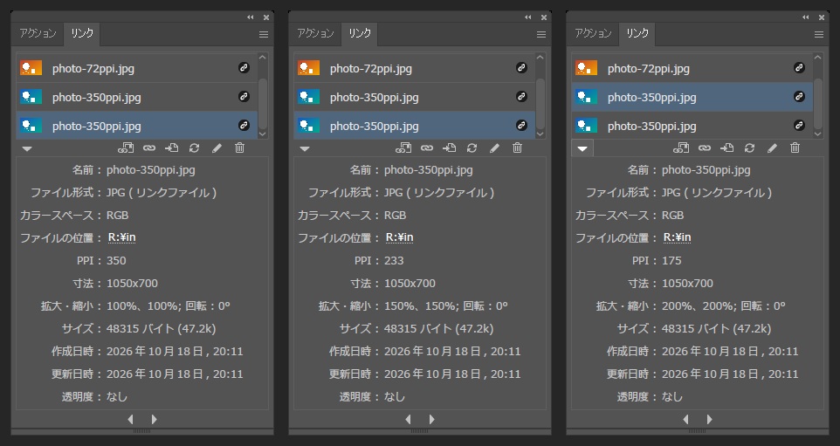Select リンク tab in left panel

point(81,33)
